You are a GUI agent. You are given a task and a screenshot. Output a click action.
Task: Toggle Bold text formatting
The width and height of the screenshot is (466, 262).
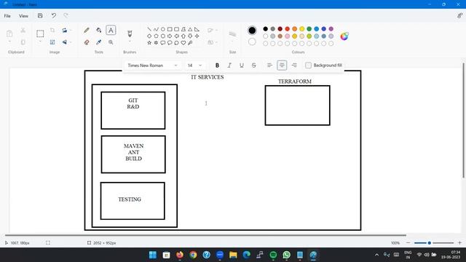click(217, 65)
